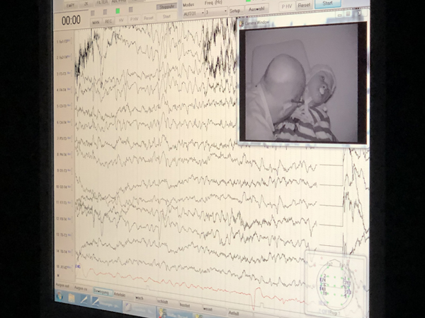425x318 pixels.
Task: Click the large blue Start button
Action: click(327, 4)
